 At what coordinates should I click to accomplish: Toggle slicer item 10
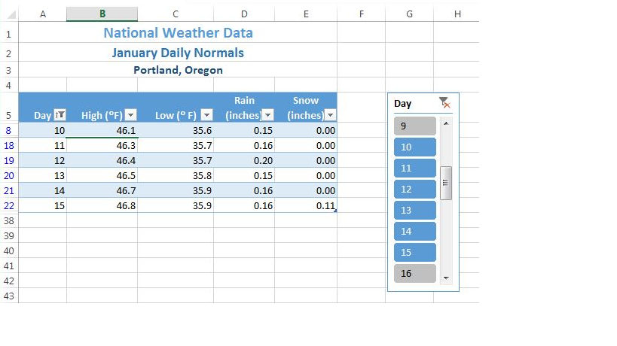pyautogui.click(x=415, y=147)
